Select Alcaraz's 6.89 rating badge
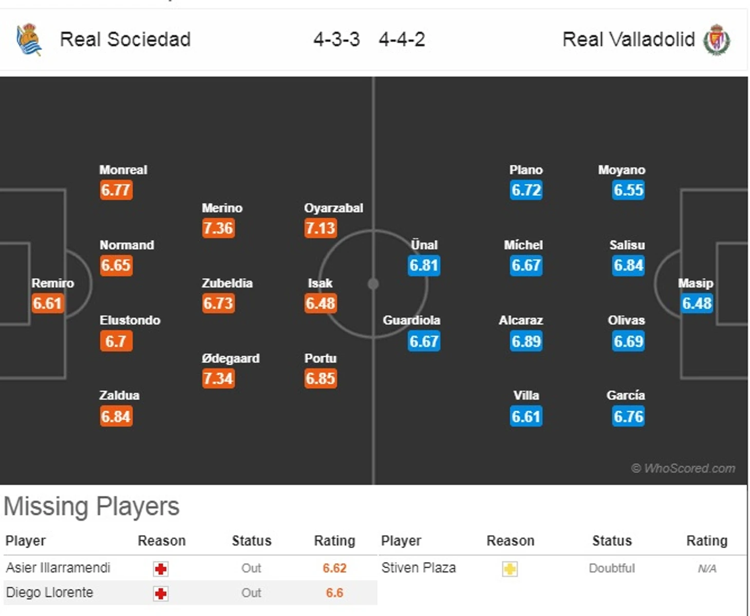This screenshot has height=616, width=750. pos(526,341)
